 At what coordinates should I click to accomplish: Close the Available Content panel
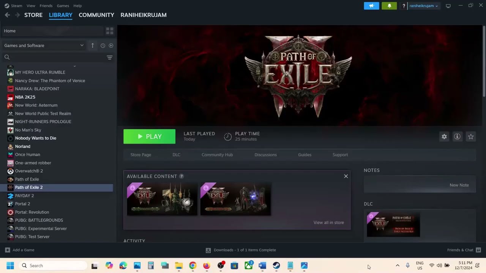(x=346, y=176)
